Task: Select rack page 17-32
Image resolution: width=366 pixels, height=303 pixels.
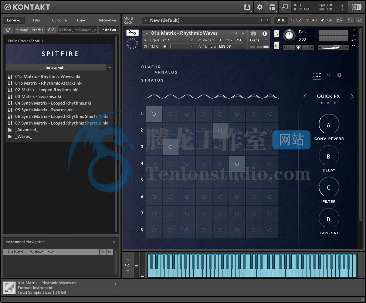Action: pyautogui.click(x=296, y=20)
